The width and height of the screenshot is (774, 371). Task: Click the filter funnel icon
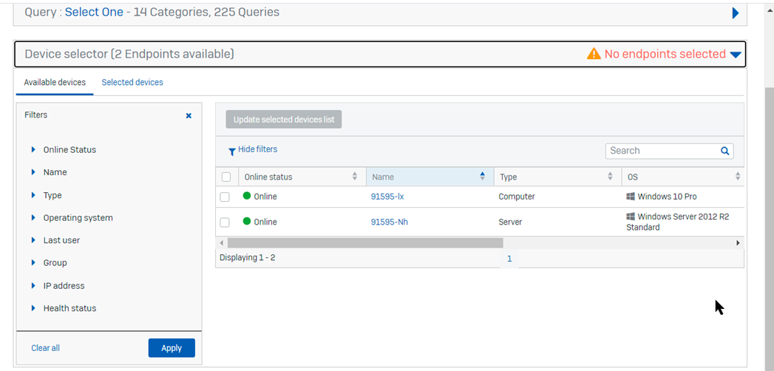pos(231,151)
